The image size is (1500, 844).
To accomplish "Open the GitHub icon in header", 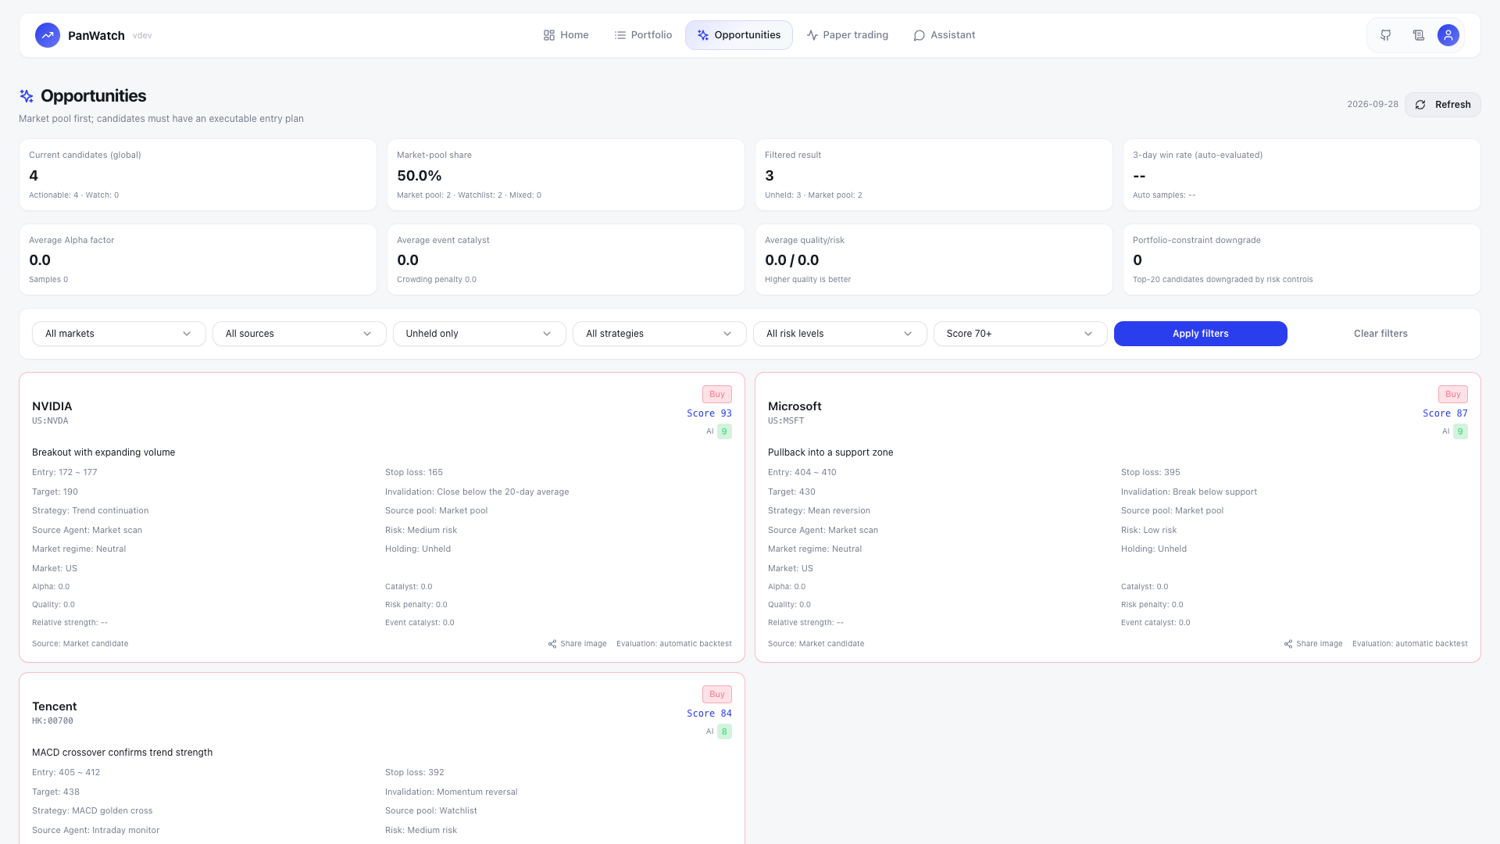I will click(x=1385, y=35).
